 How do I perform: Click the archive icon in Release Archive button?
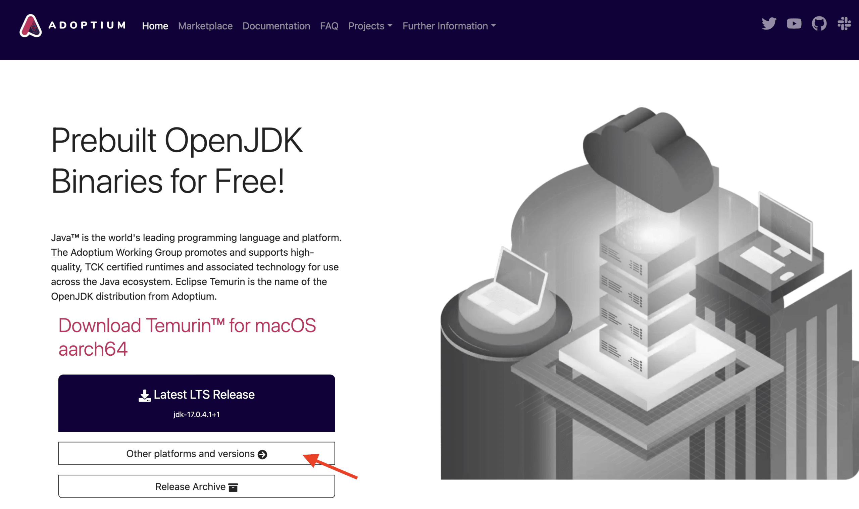click(233, 487)
